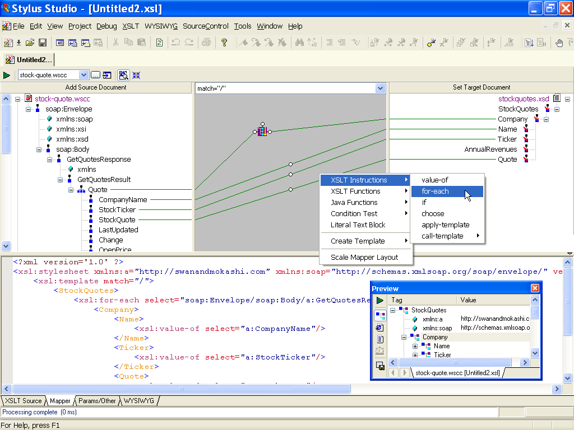The image size is (574, 430).
Task: Show preview in browser view icon
Action: click(380, 328)
